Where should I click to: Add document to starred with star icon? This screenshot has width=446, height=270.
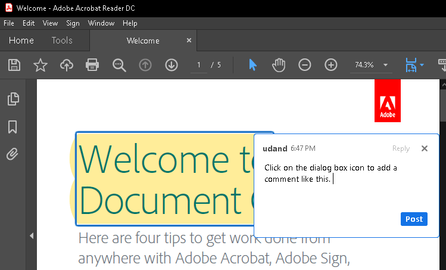(x=40, y=65)
